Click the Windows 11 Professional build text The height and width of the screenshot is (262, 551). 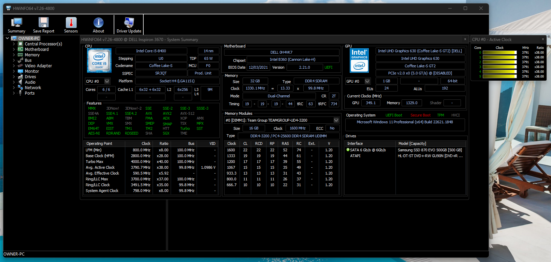coord(405,122)
